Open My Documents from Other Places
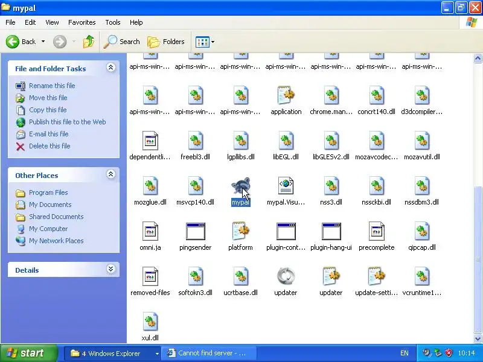The image size is (483, 362). [x=50, y=205]
